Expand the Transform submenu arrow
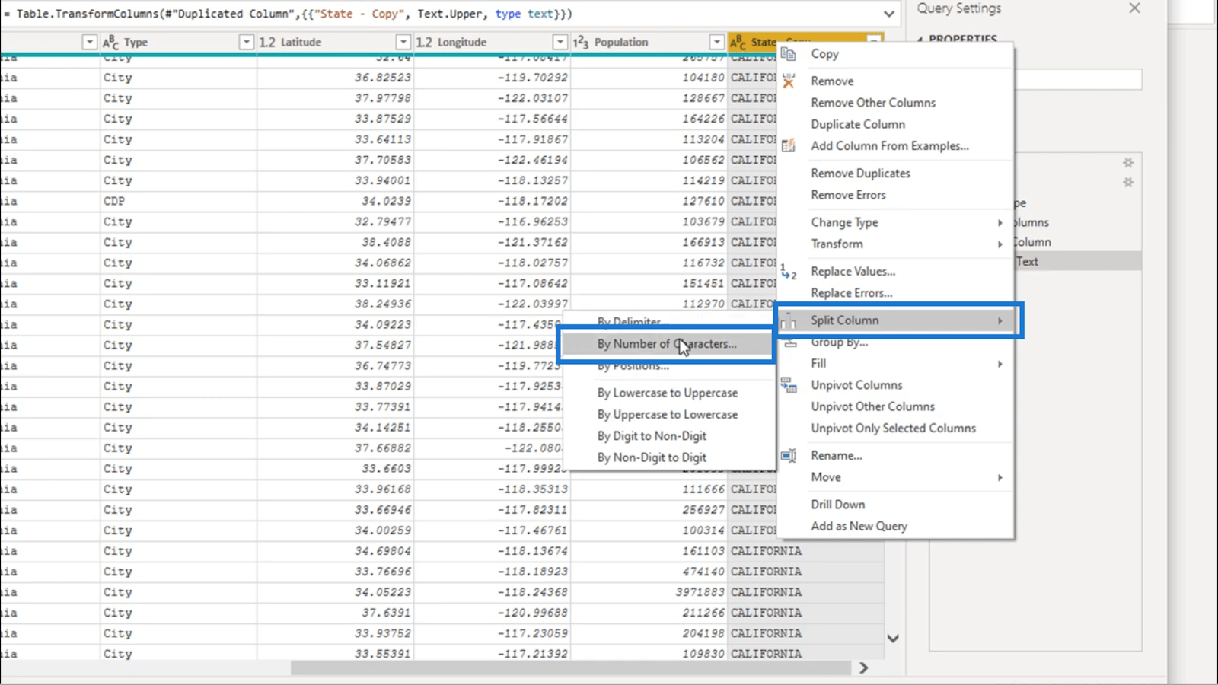This screenshot has height=685, width=1218. (x=1000, y=244)
